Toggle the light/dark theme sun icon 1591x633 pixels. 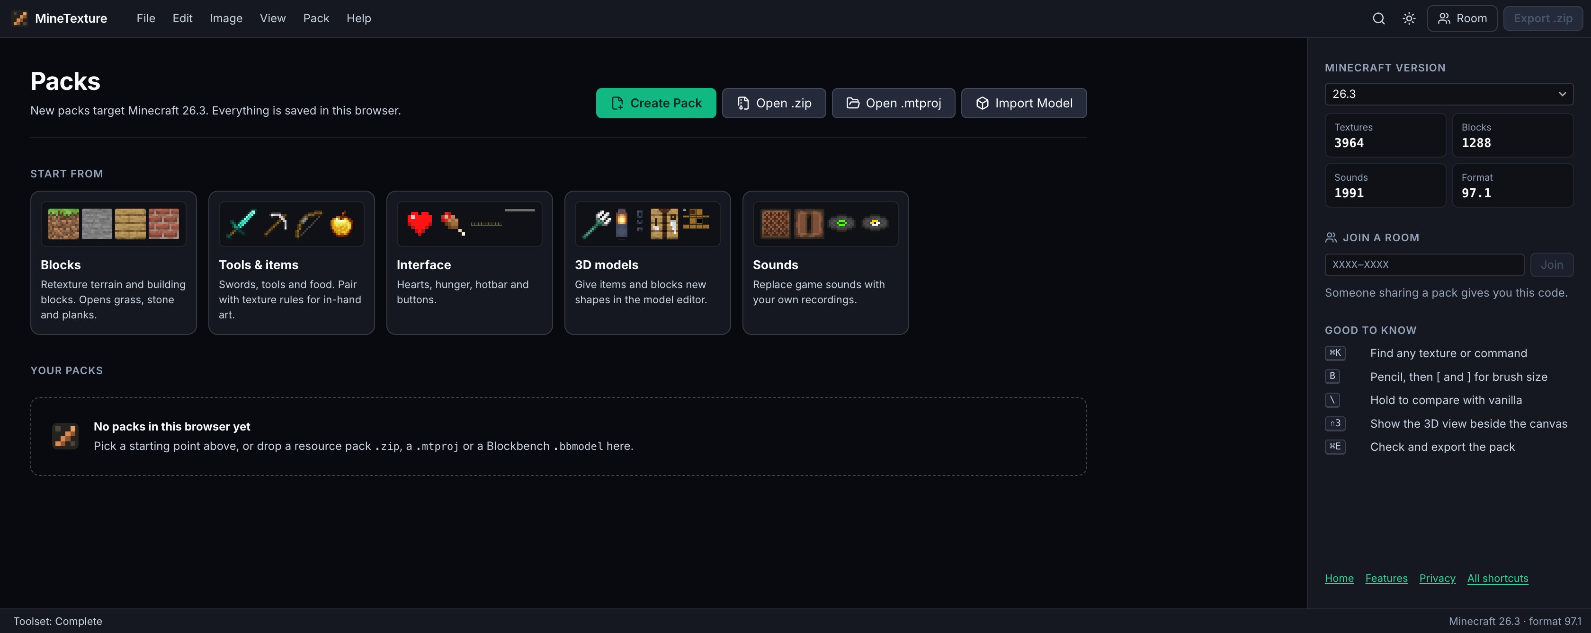point(1409,18)
